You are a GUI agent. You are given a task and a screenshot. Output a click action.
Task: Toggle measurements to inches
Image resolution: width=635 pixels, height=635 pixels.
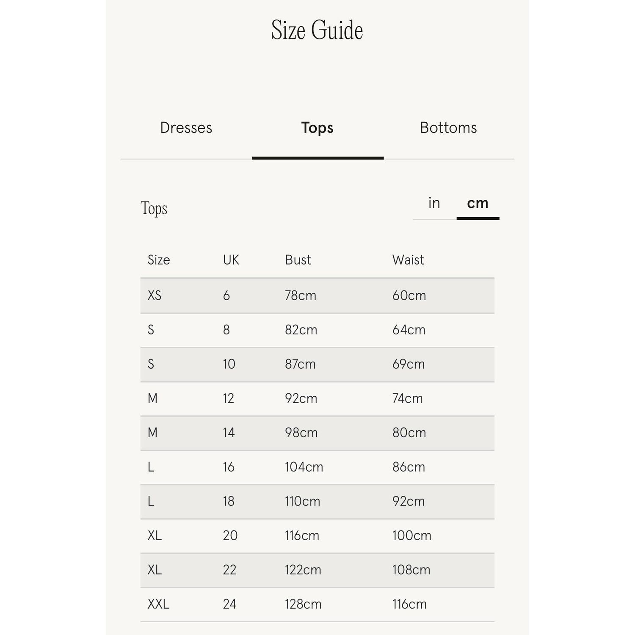434,203
